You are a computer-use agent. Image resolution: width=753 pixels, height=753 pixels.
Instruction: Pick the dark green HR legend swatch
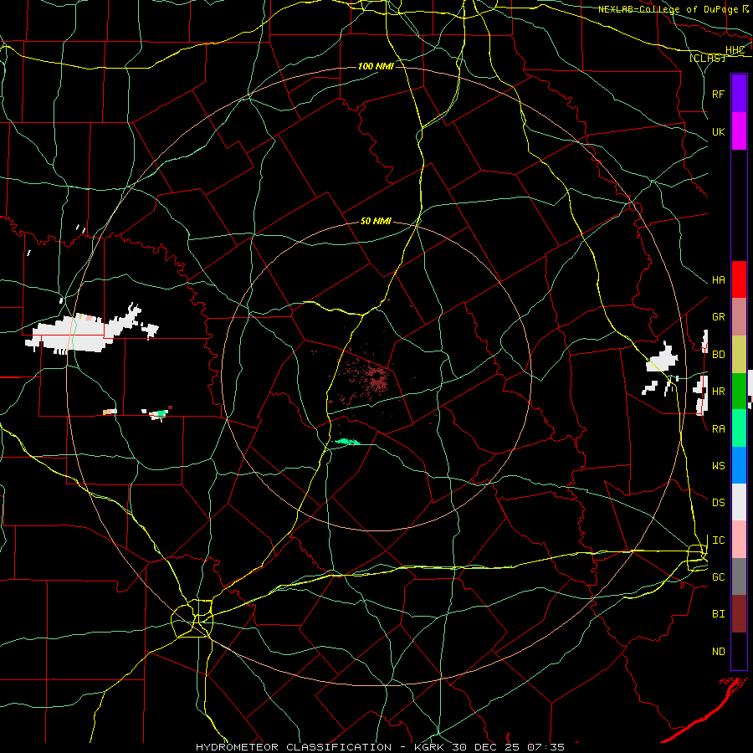739,392
